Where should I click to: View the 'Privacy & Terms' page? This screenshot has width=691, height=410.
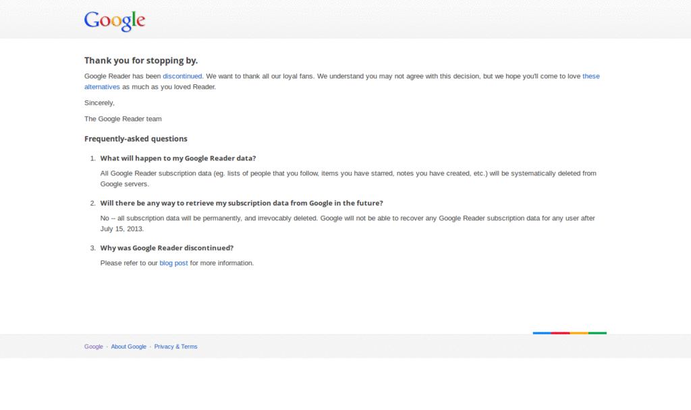175,347
